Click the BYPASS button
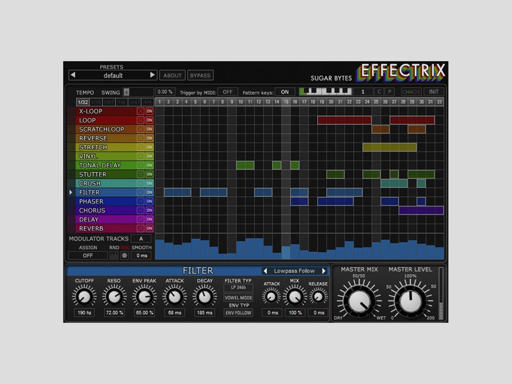The image size is (512, 384). pos(200,75)
